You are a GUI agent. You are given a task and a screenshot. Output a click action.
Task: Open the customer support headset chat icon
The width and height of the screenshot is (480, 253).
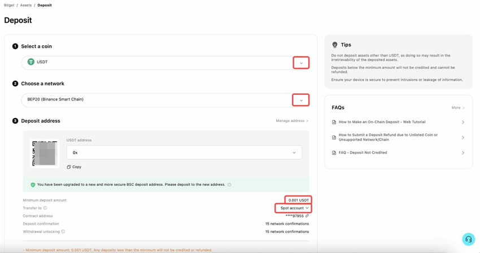(468, 239)
